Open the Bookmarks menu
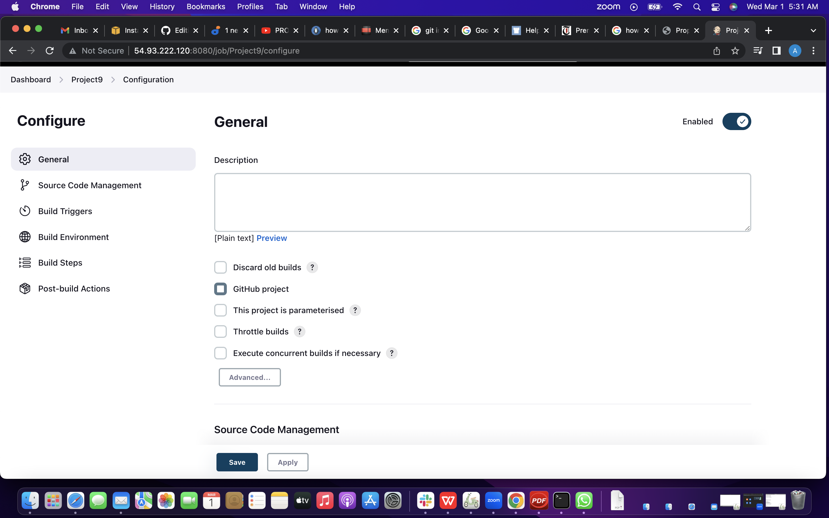829x518 pixels. click(206, 7)
